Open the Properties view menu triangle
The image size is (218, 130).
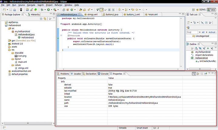coord(209,73)
